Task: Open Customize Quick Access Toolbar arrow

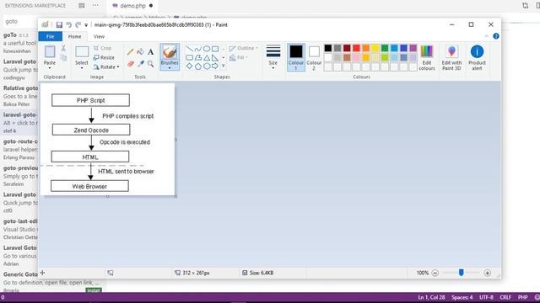Action: coord(86,24)
